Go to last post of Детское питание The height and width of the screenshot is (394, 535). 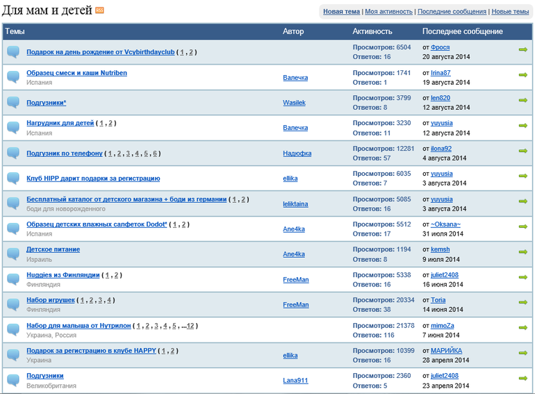point(522,252)
